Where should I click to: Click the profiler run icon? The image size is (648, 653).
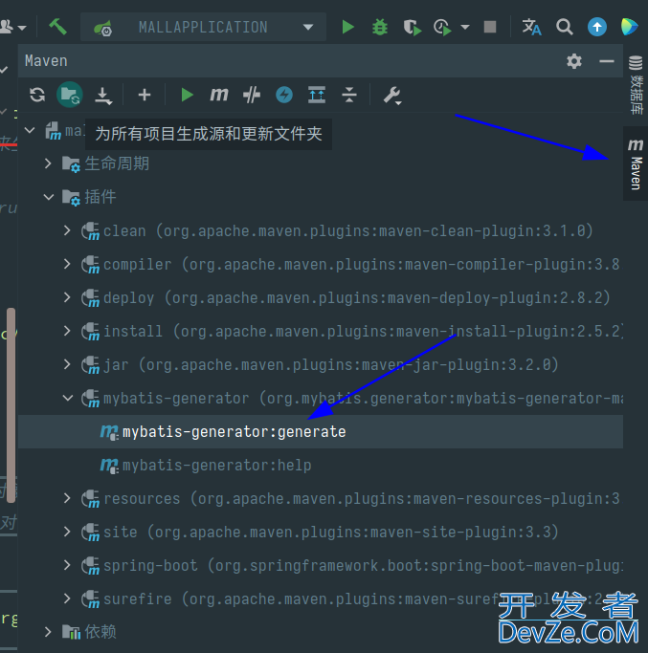pyautogui.click(x=442, y=27)
